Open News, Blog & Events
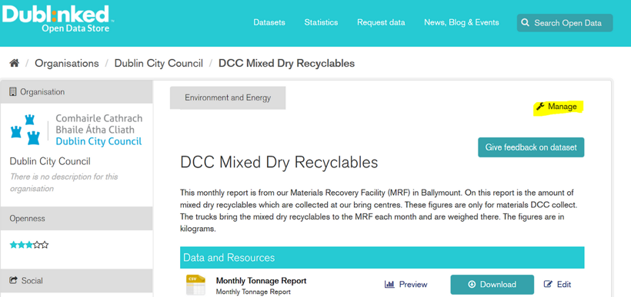631x297 pixels. click(462, 22)
